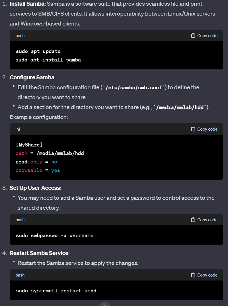Click the scroll-to-bottom arrow button at page bottom
228x306 pixels.
pos(105,304)
